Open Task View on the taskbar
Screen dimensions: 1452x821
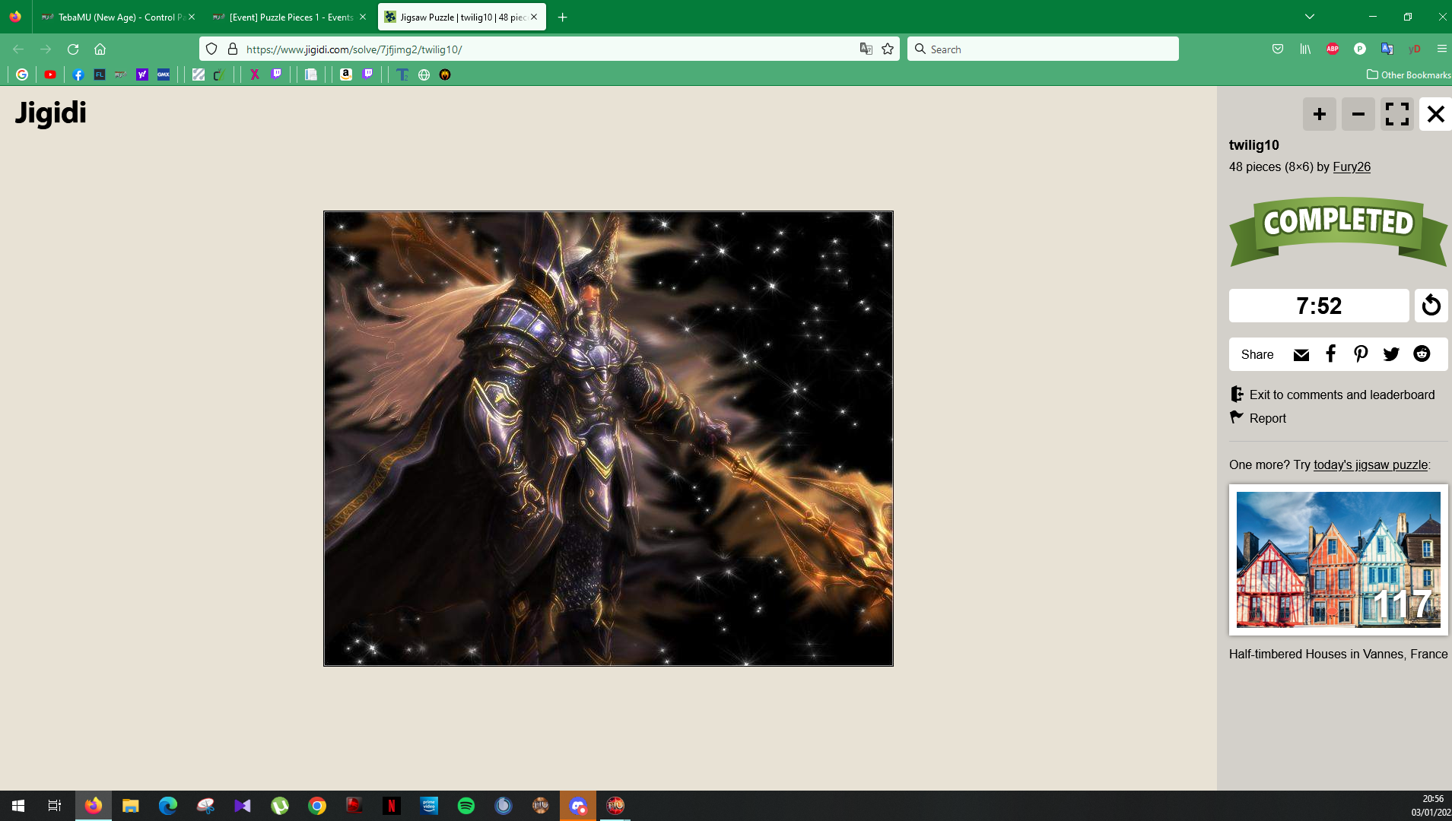(55, 806)
